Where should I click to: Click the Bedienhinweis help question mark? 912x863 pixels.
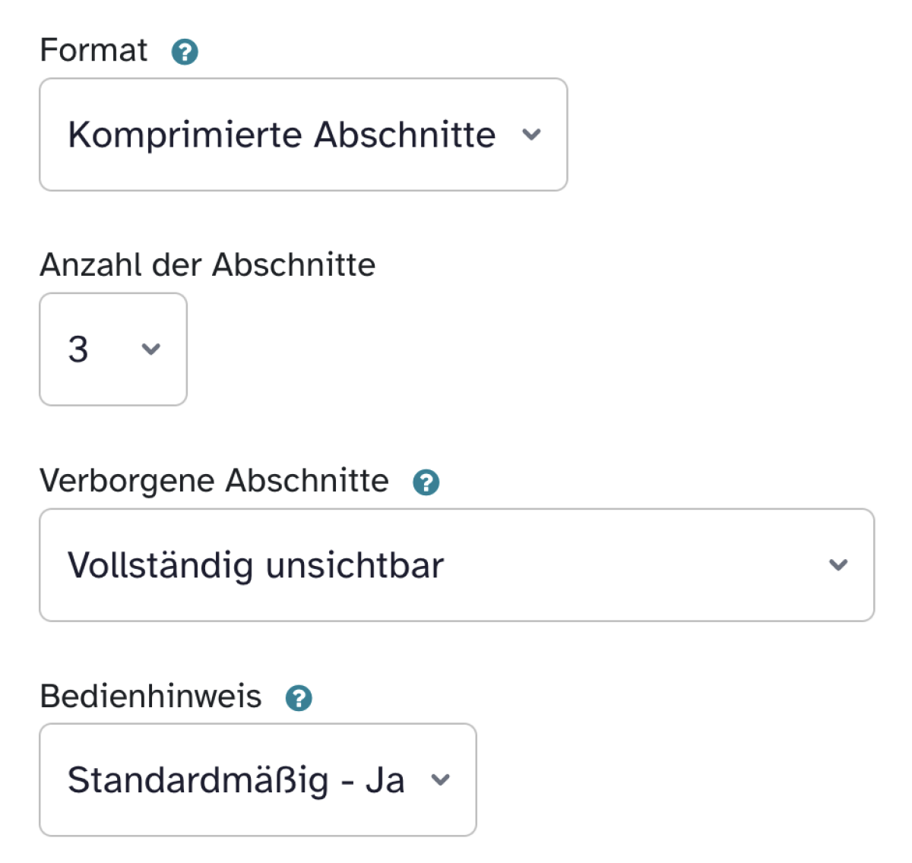299,698
